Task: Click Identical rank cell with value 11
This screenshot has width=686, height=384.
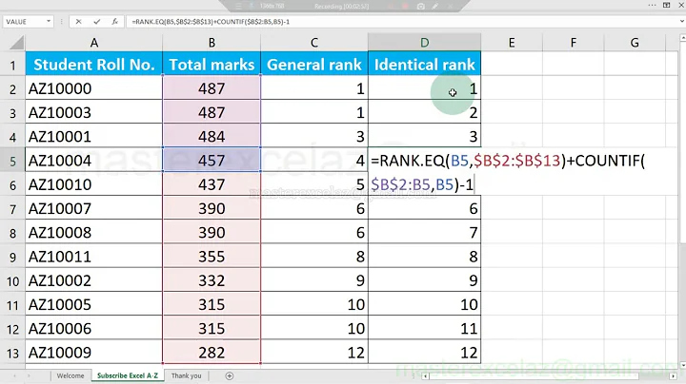Action: click(x=424, y=329)
